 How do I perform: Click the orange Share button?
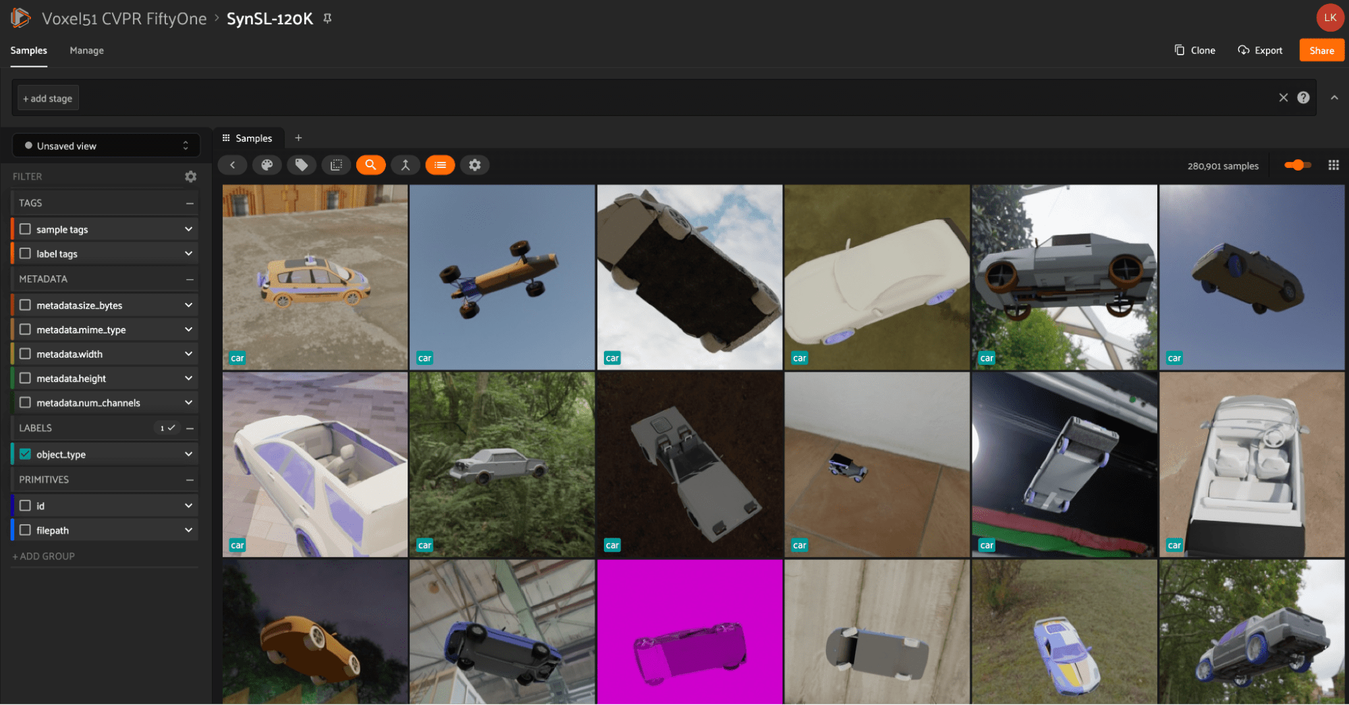point(1321,51)
